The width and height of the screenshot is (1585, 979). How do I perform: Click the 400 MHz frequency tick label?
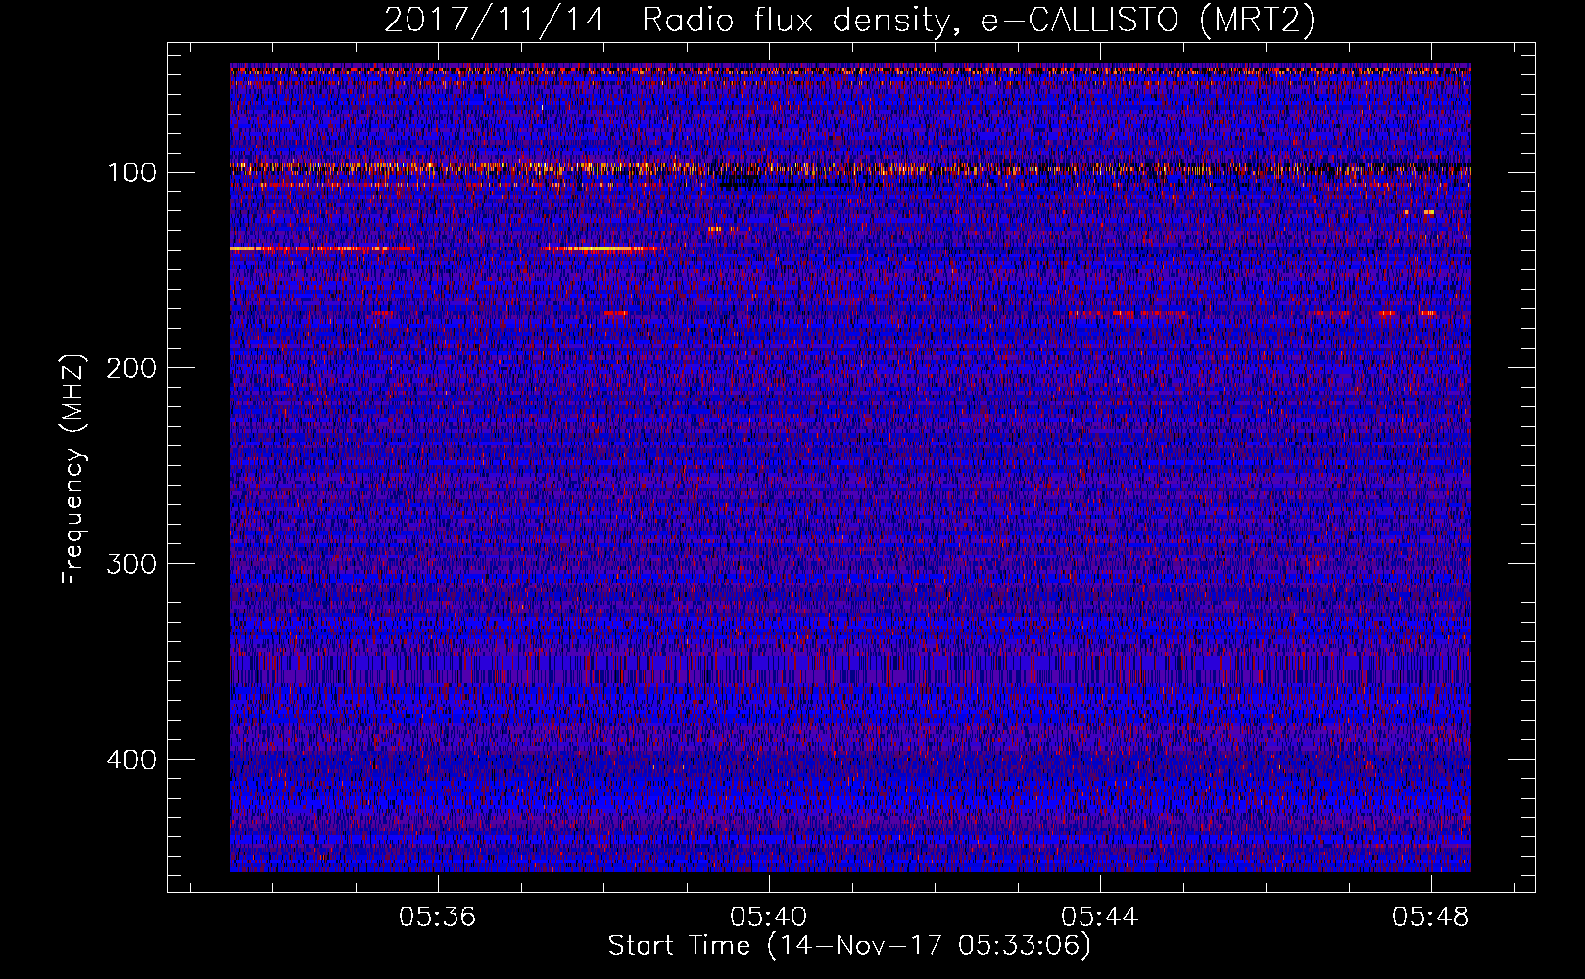[131, 760]
